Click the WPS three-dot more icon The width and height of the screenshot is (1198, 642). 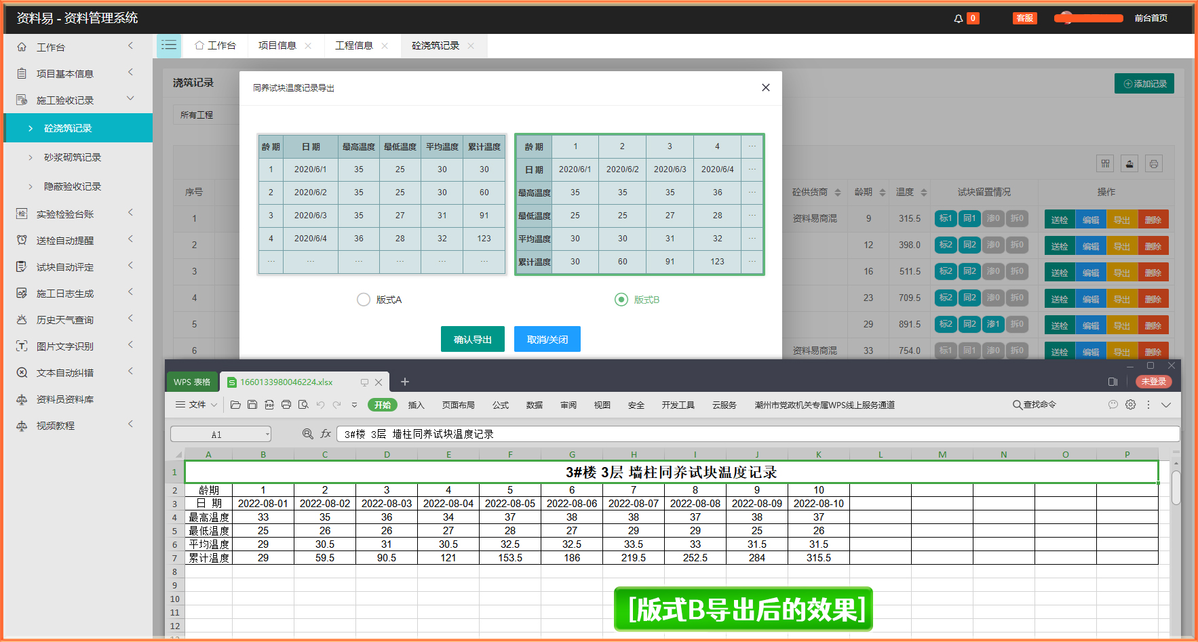(1148, 405)
